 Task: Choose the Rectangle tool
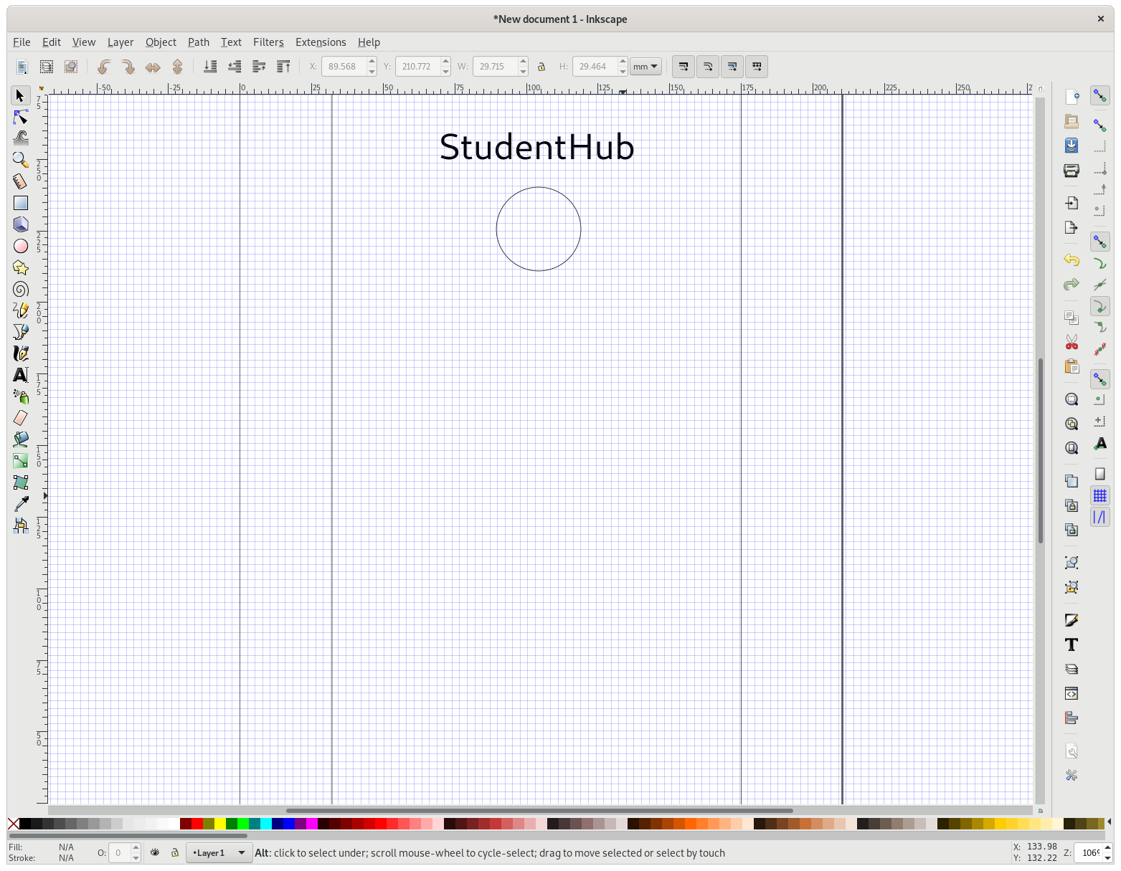pos(20,203)
